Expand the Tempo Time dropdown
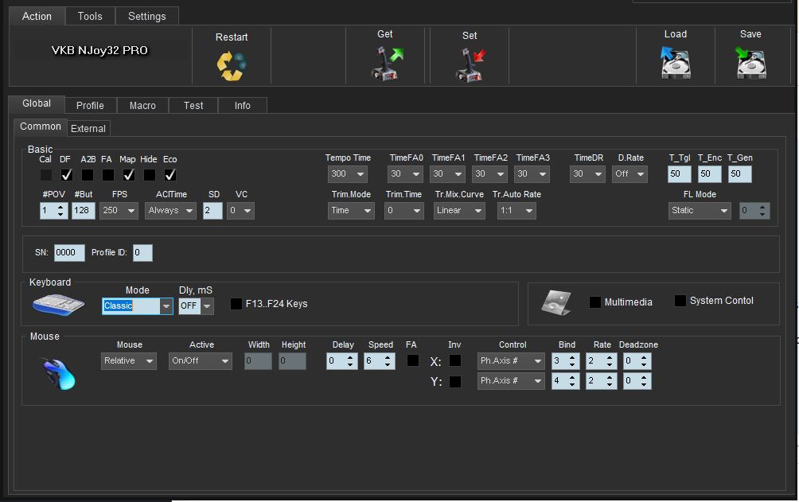This screenshot has width=799, height=502. pos(361,174)
